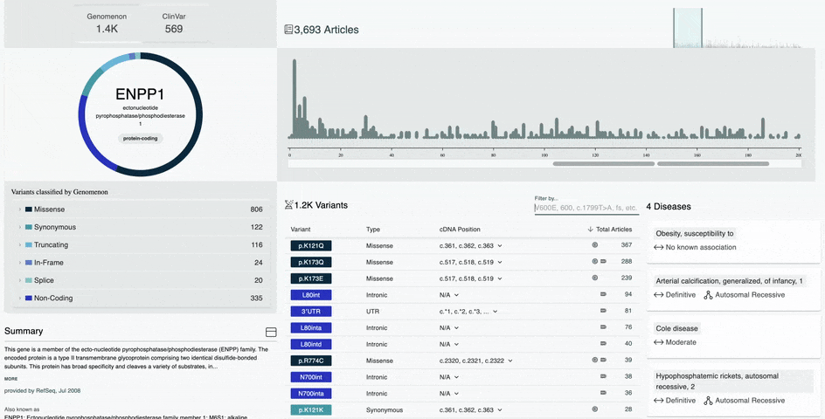Switch to the Genomenon 1.4K tab
Screen dimensions: 825x419
coord(107,23)
